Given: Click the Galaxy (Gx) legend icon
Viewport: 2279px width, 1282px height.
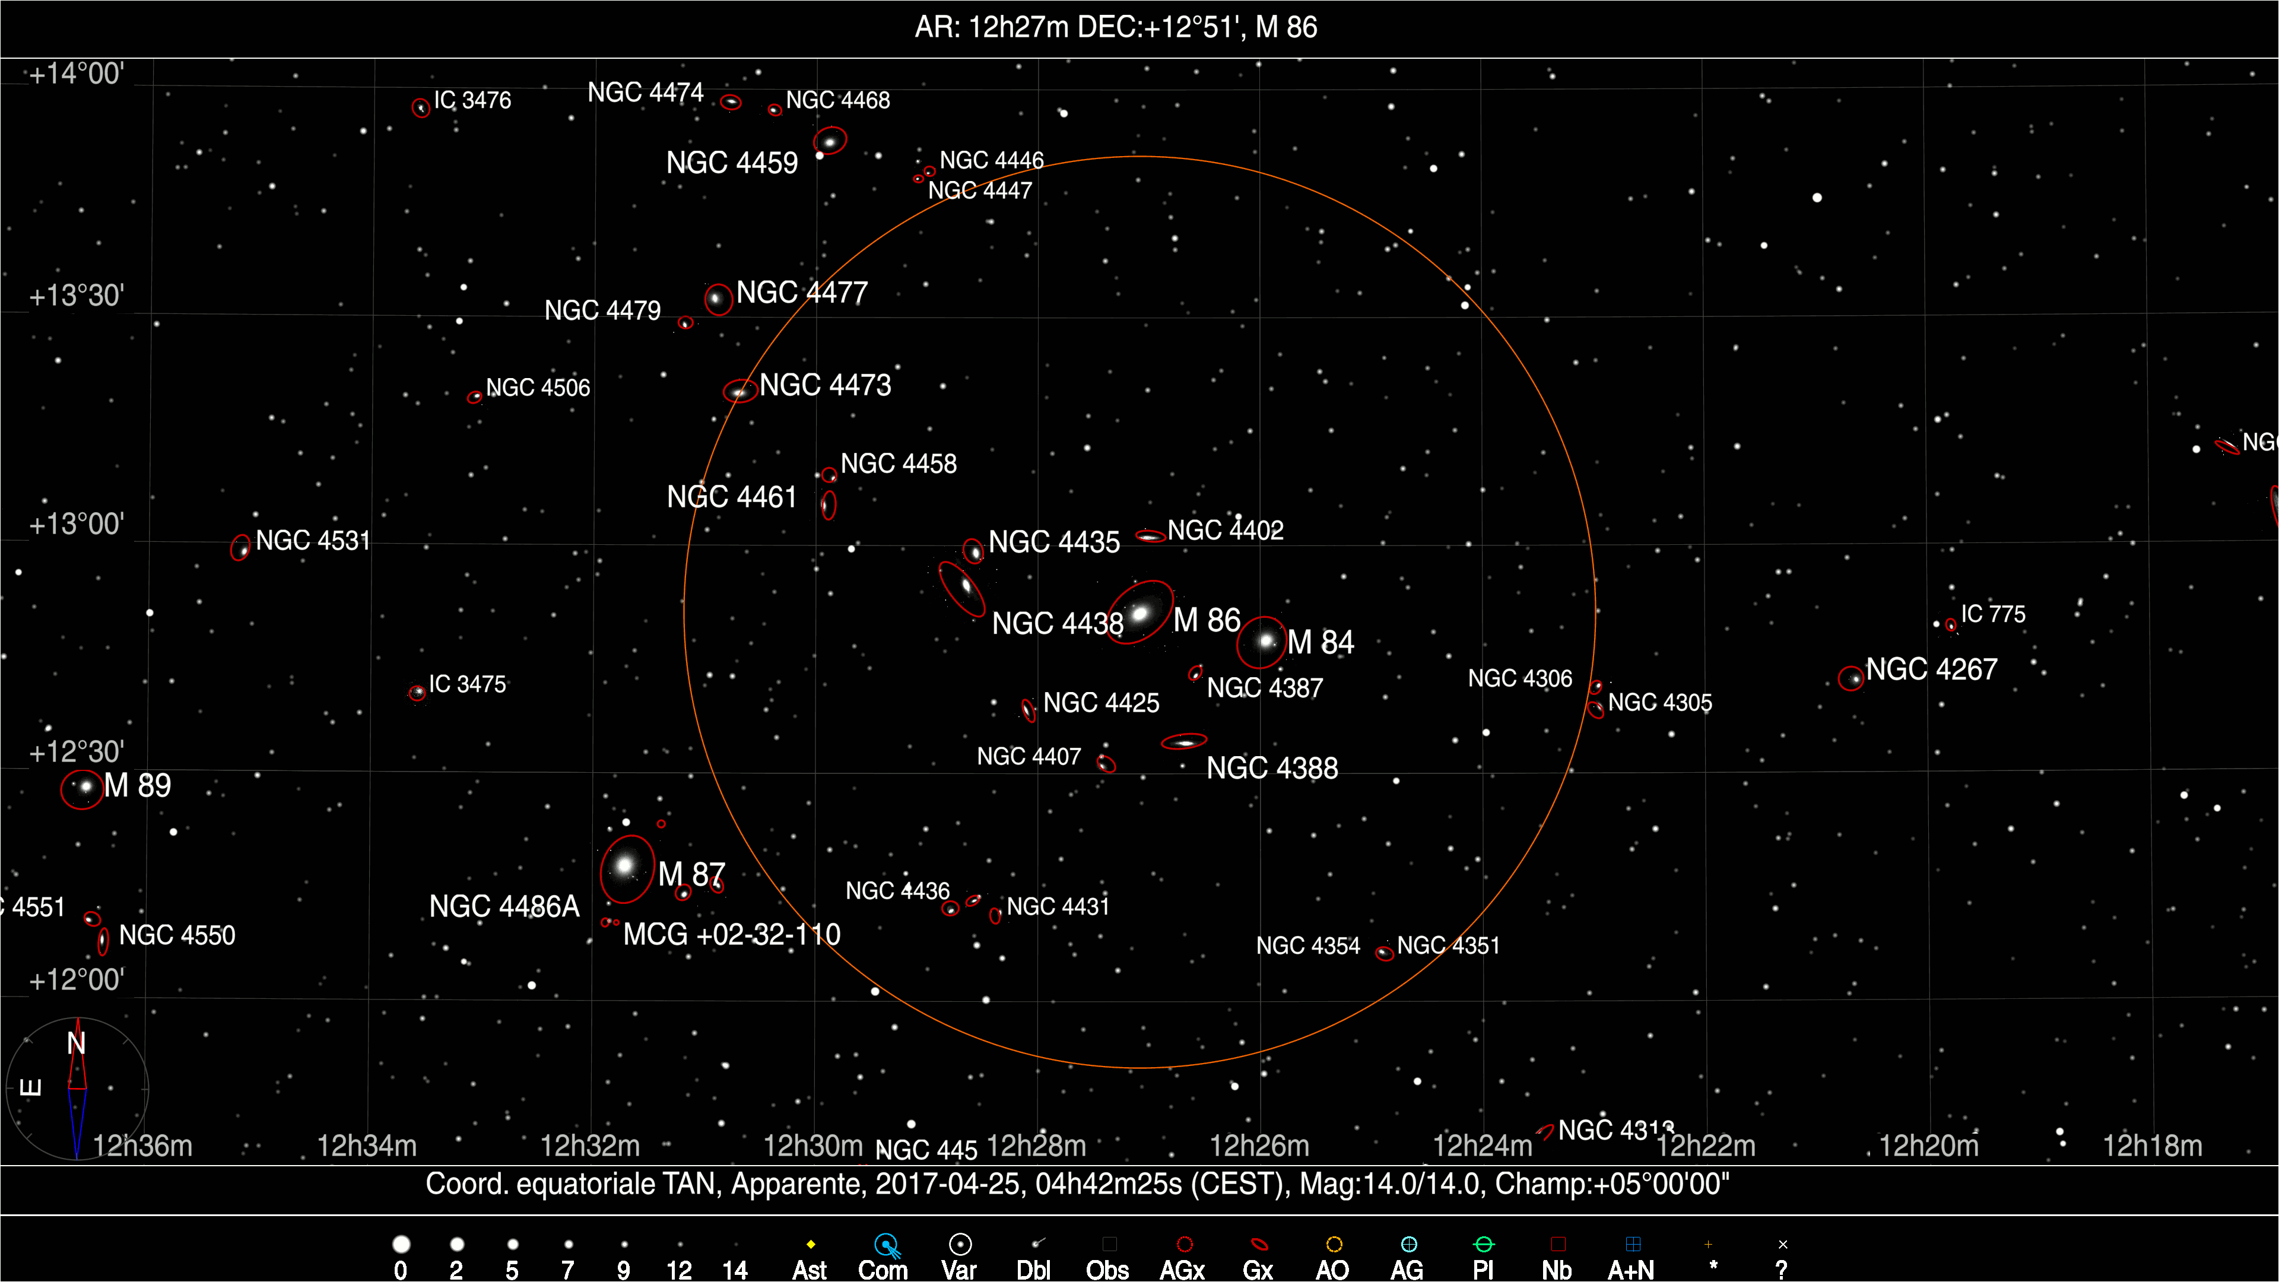Looking at the screenshot, I should click(1259, 1245).
